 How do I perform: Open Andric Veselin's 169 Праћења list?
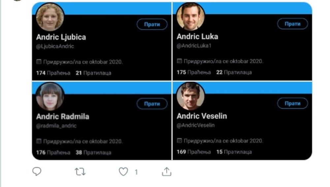tap(193, 152)
